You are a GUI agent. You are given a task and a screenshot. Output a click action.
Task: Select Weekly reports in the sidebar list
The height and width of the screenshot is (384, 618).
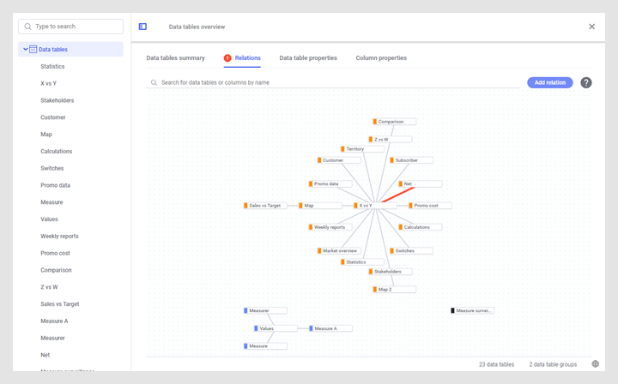click(x=59, y=237)
